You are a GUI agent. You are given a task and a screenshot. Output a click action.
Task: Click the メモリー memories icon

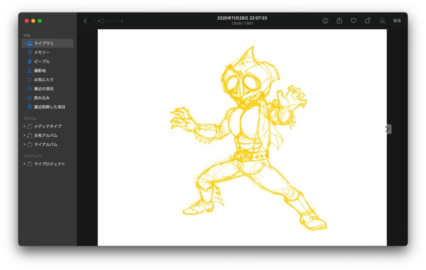click(x=30, y=52)
